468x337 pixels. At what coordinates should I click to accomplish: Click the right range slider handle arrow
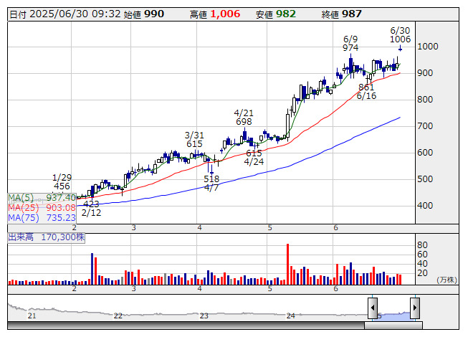pyautogui.click(x=415, y=308)
